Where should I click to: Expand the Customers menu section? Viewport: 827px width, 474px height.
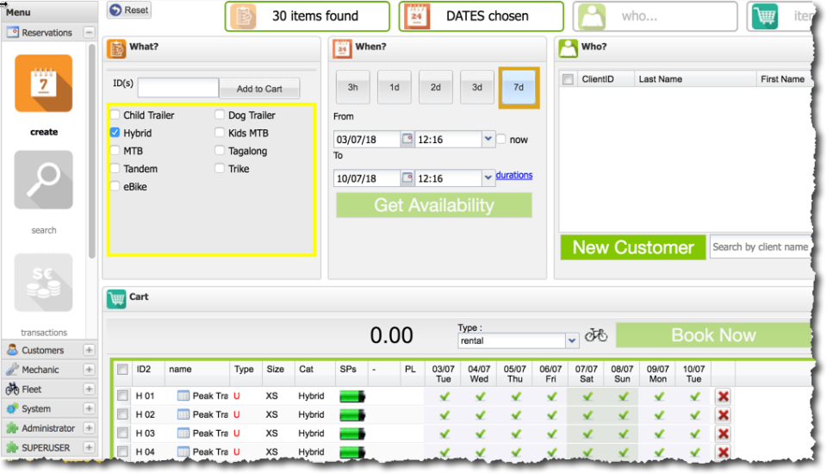42,350
